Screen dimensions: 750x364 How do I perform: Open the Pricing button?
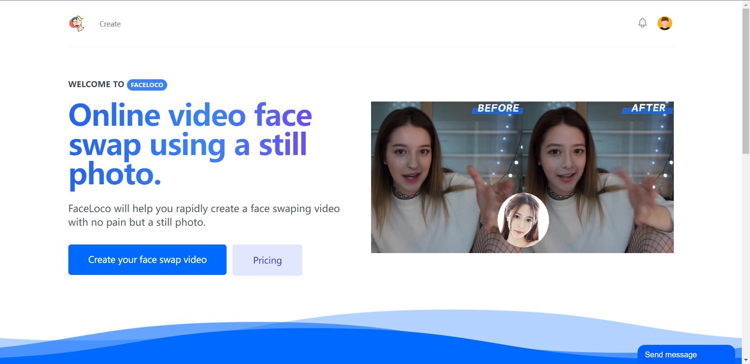[x=267, y=260]
